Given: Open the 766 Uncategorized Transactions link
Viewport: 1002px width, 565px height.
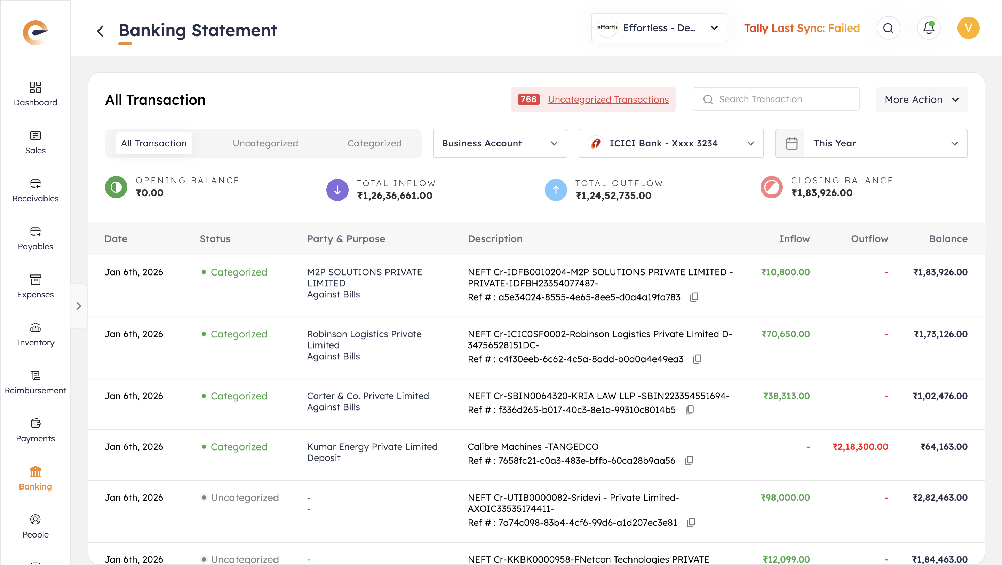Looking at the screenshot, I should (x=608, y=100).
